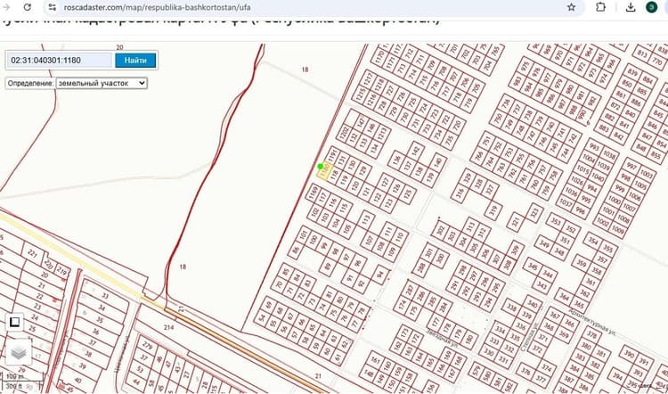Click parcel labeled 345
This screenshot has width=668, height=394.
[533, 267]
